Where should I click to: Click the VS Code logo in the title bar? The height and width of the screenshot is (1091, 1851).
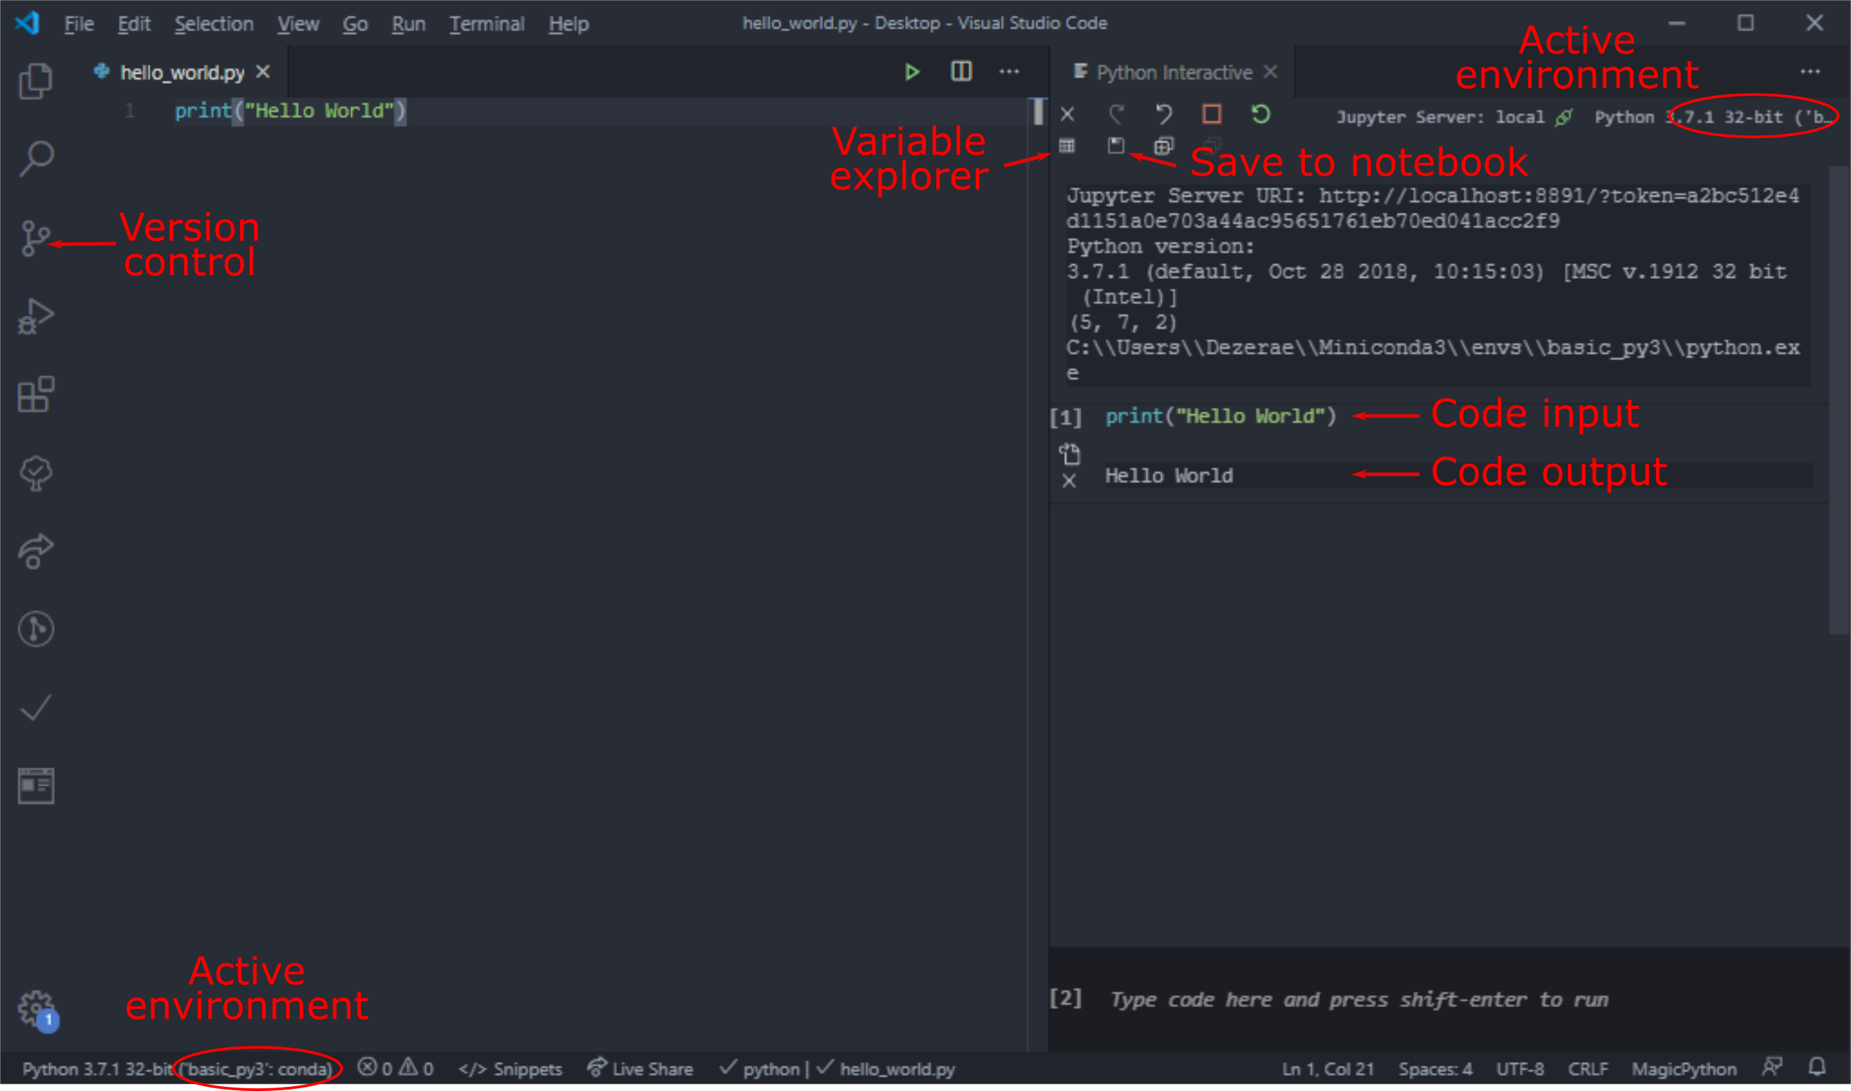point(27,23)
